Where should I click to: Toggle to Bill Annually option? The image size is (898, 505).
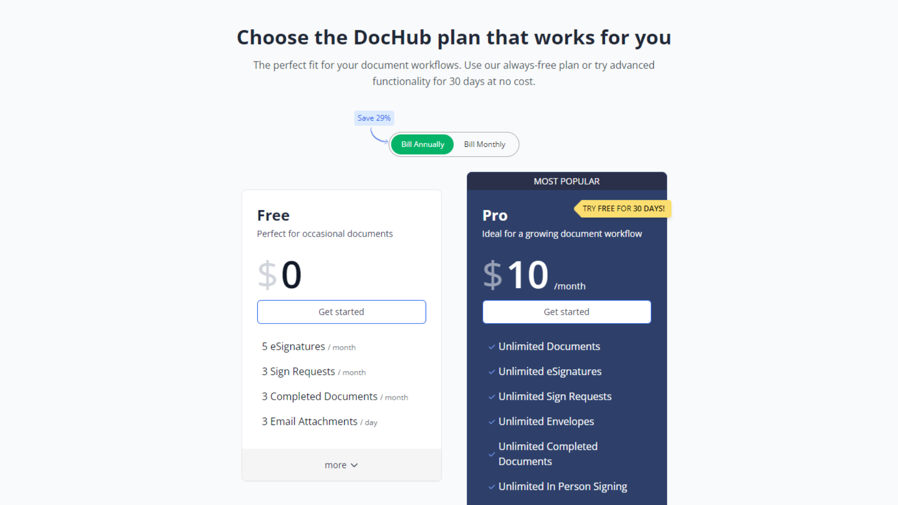422,144
